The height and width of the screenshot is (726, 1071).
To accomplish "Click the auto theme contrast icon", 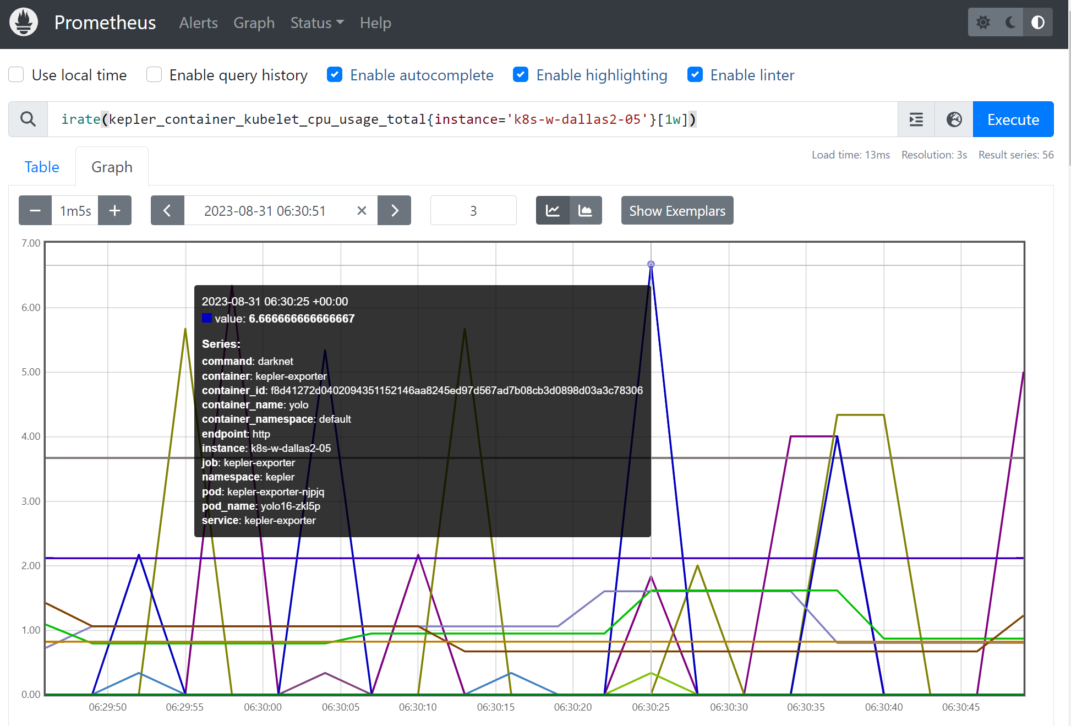I will click(x=1038, y=22).
